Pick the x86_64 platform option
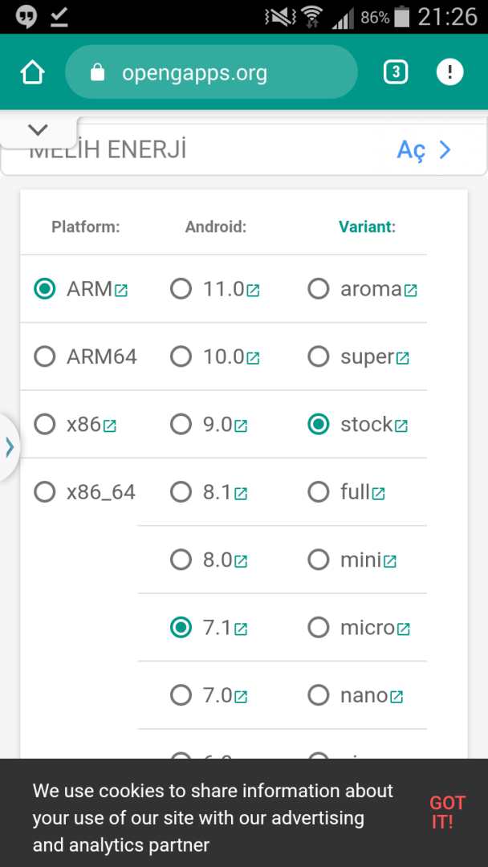 (45, 492)
